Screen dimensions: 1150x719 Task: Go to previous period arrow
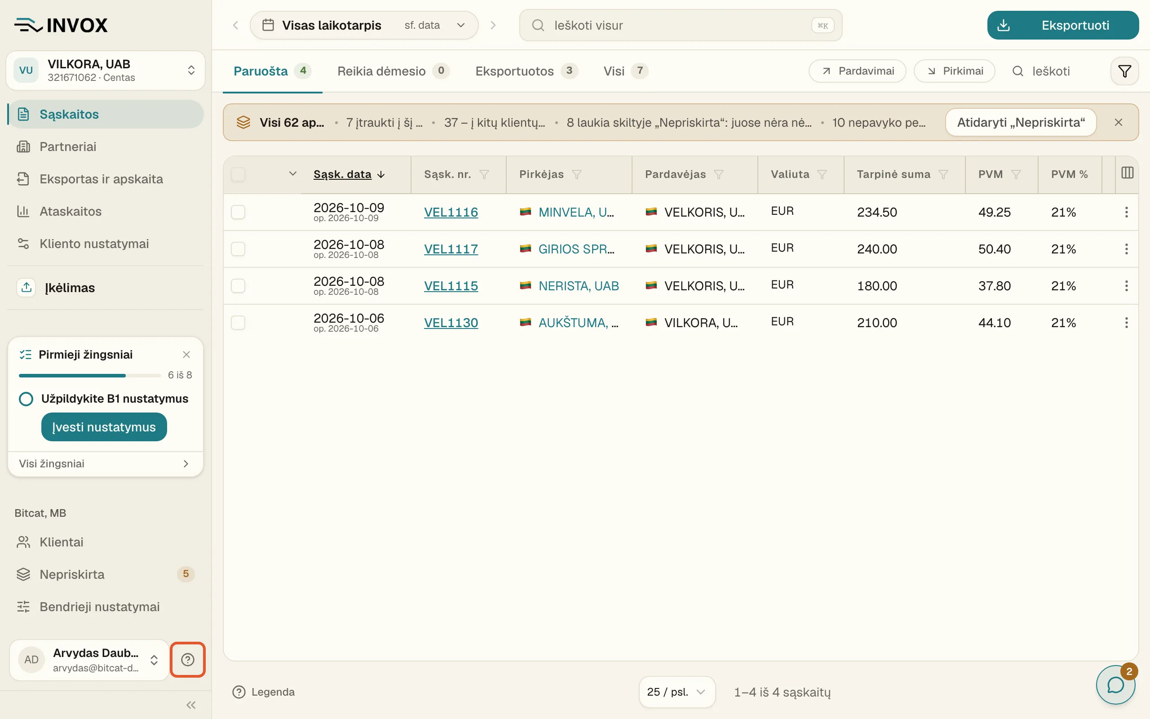coord(236,25)
